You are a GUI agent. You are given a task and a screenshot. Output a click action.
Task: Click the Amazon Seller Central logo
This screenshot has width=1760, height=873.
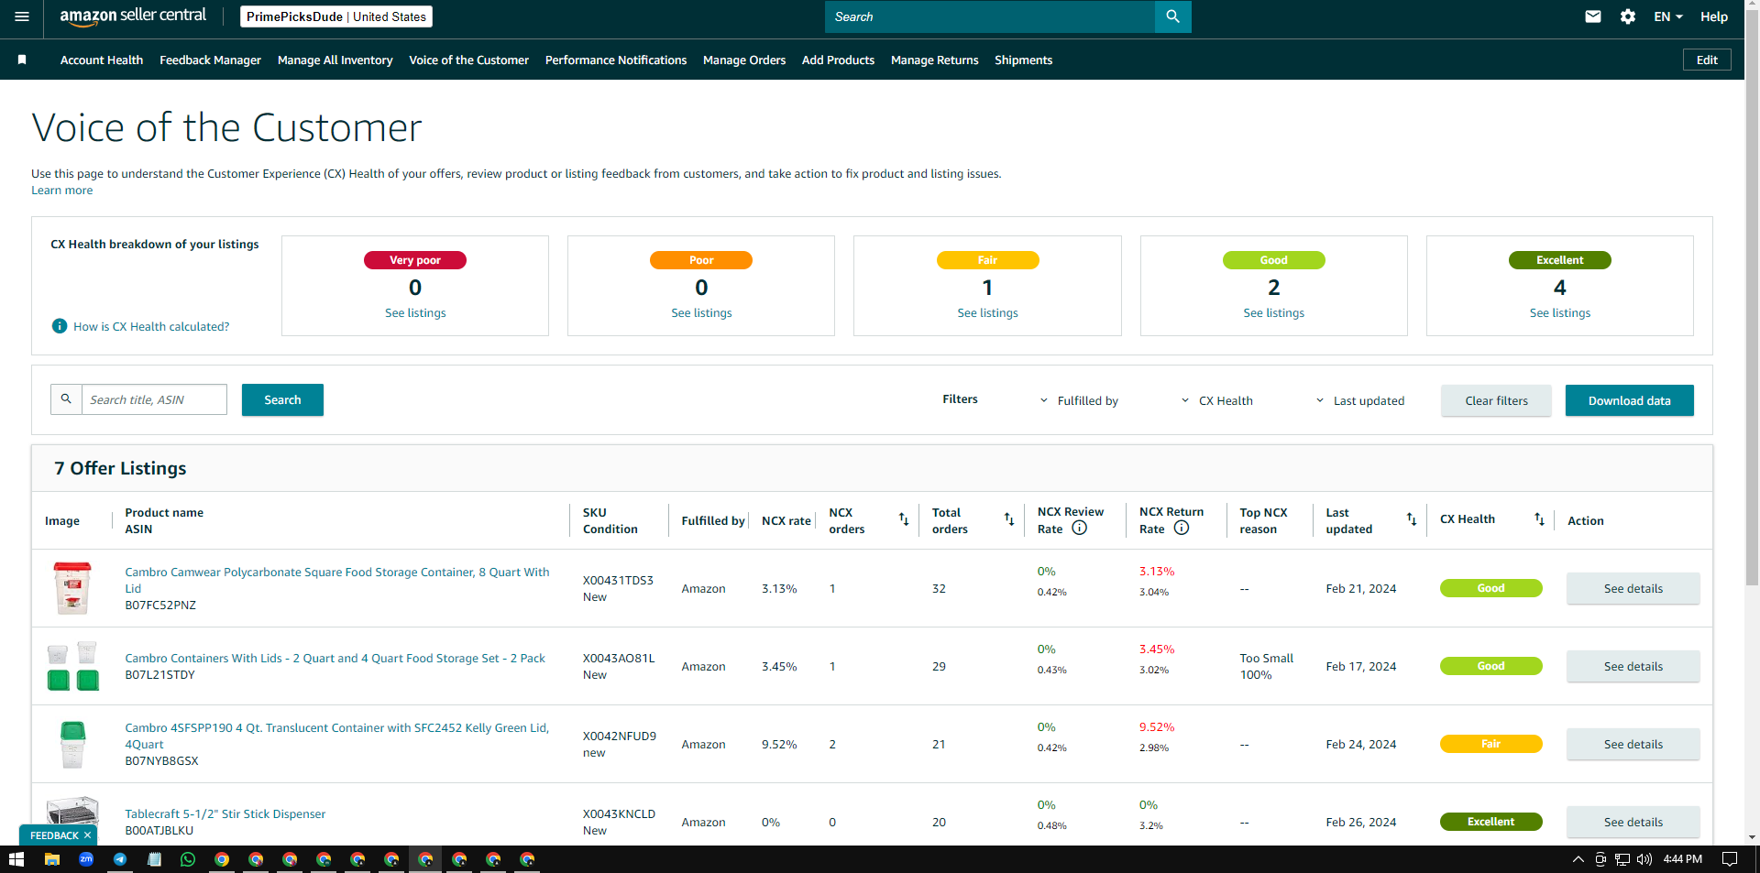click(133, 16)
